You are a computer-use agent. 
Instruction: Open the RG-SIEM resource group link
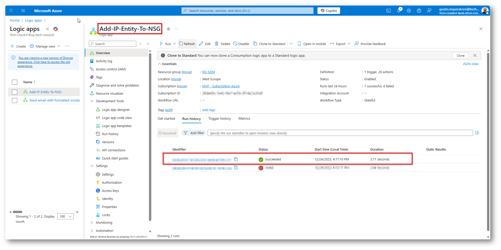pos(208,72)
